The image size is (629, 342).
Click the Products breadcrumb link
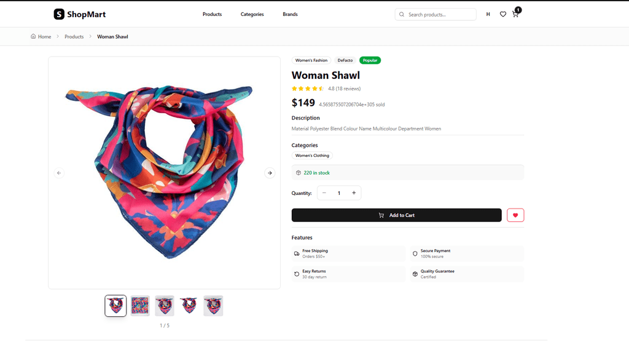coord(74,37)
